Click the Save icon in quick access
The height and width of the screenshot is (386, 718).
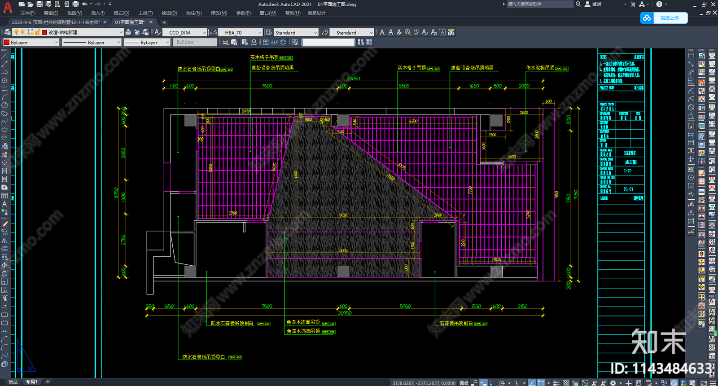point(39,4)
